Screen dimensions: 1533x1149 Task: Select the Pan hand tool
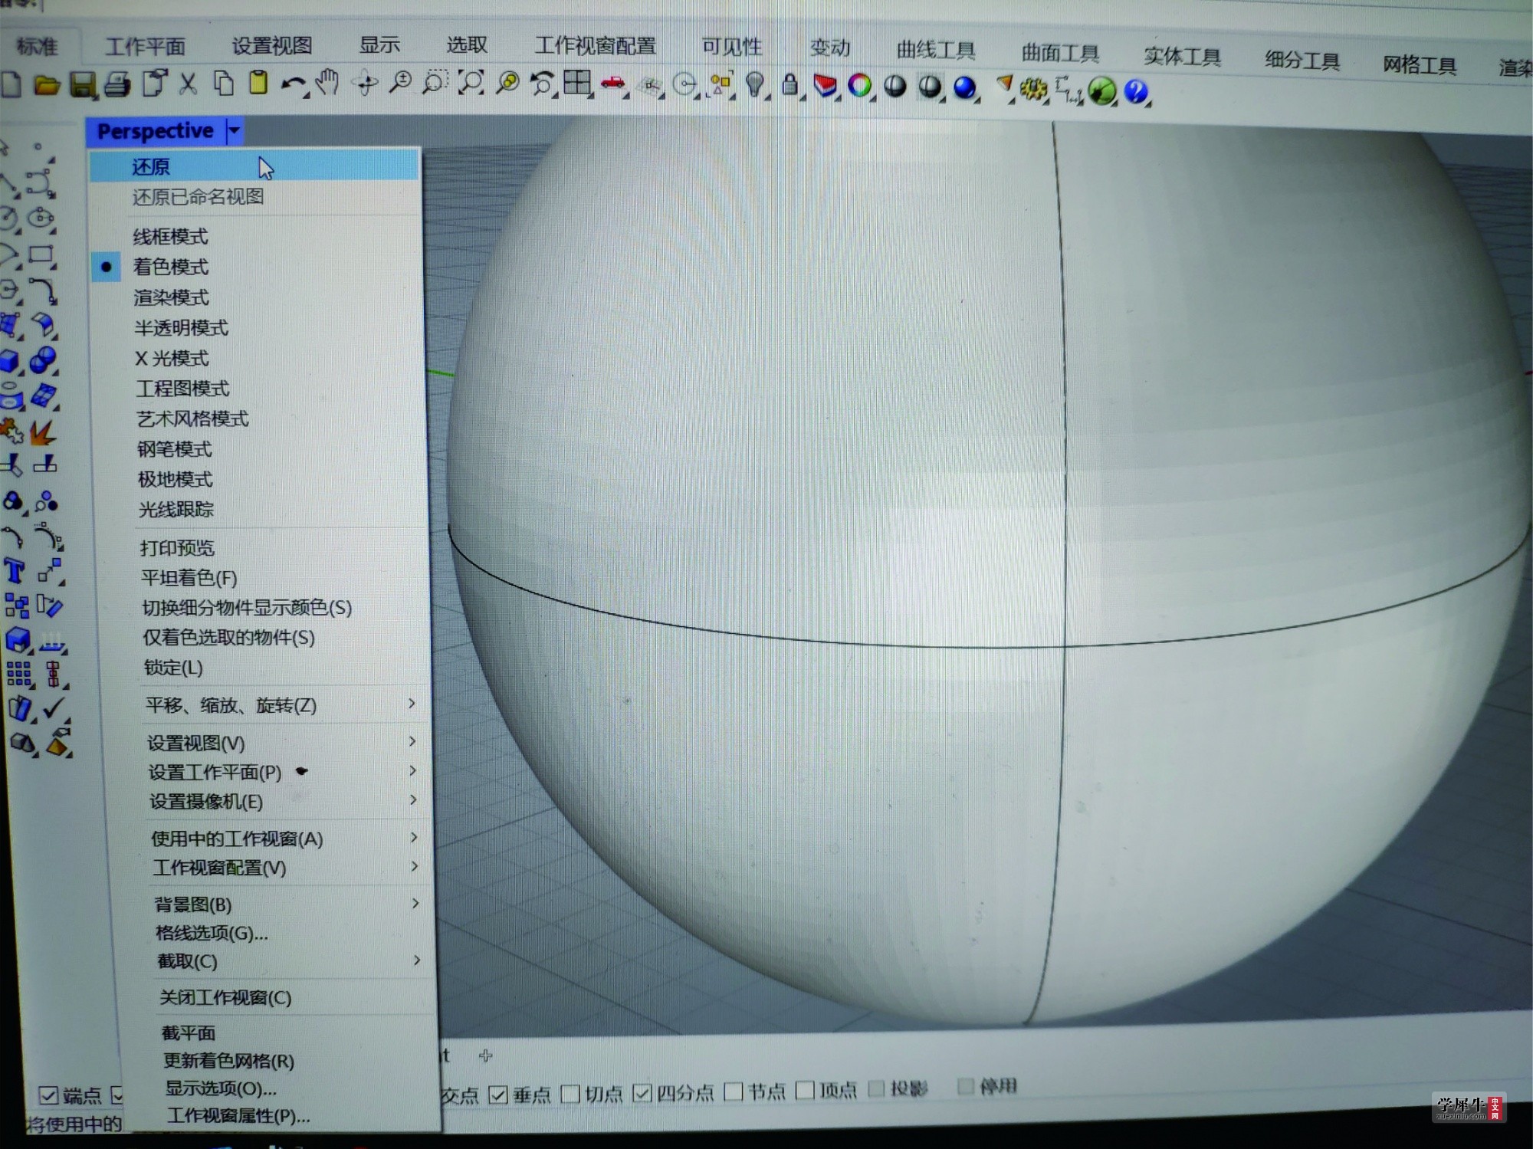[327, 81]
